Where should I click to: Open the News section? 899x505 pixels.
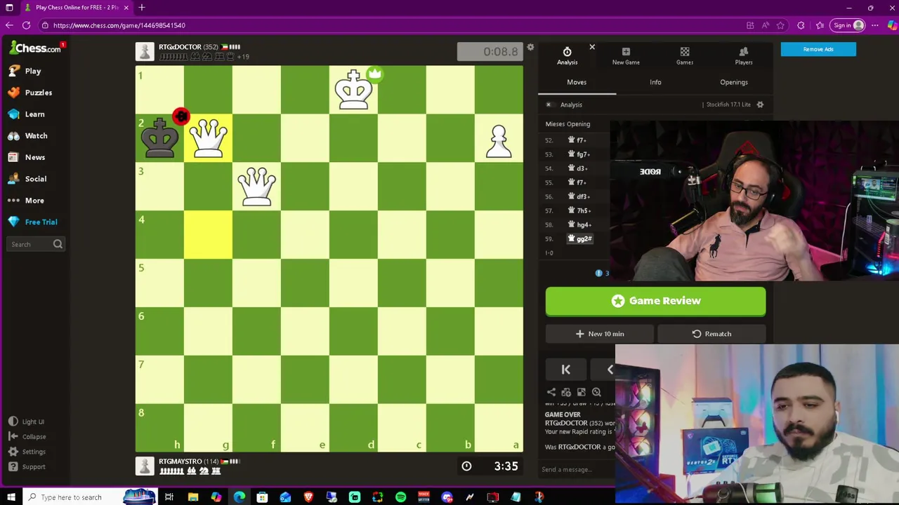point(27,158)
